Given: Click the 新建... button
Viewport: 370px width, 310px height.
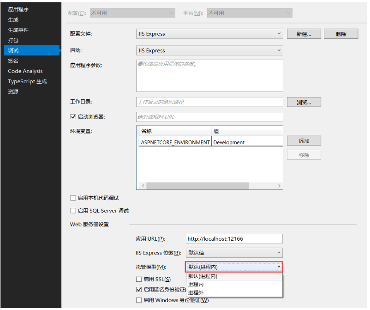Looking at the screenshot, I should [304, 34].
